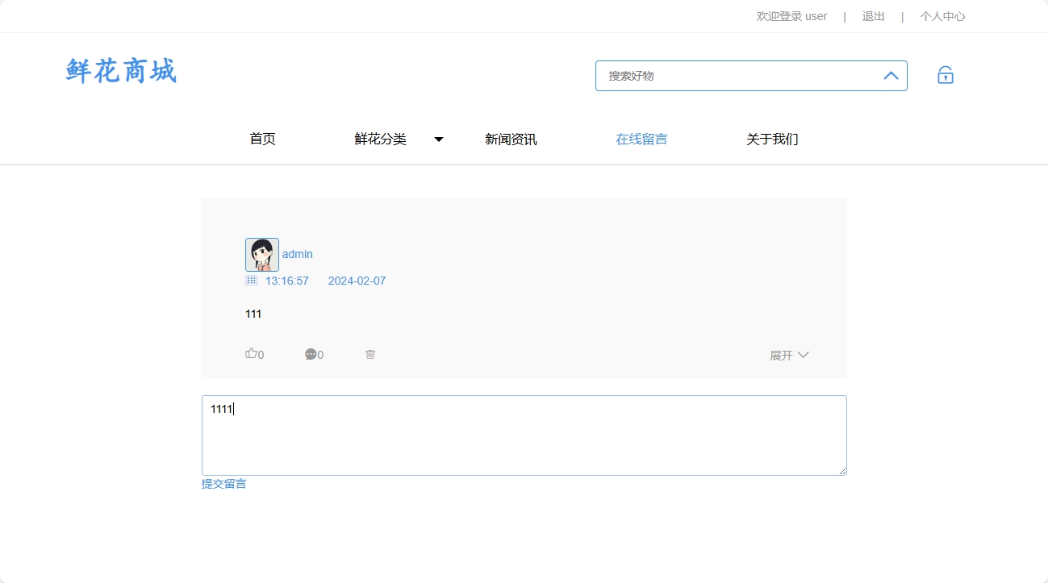The image size is (1048, 583).
Task: Expand the message via 展开 control
Action: [788, 354]
